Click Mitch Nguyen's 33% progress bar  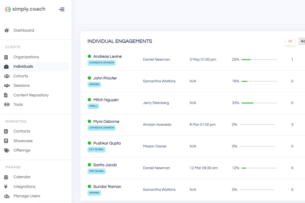pyautogui.click(x=259, y=103)
